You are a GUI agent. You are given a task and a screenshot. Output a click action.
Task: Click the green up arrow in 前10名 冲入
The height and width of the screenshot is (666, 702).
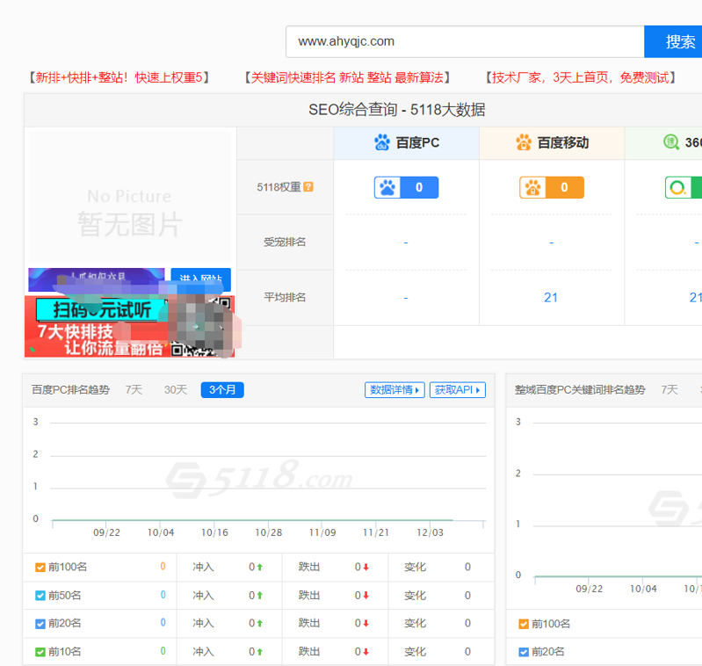(x=260, y=652)
